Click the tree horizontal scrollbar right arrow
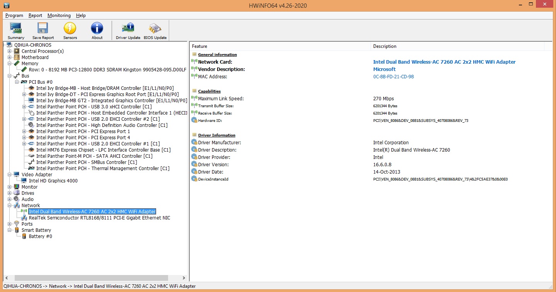Screen dimensions: 556x292 click(x=185, y=278)
